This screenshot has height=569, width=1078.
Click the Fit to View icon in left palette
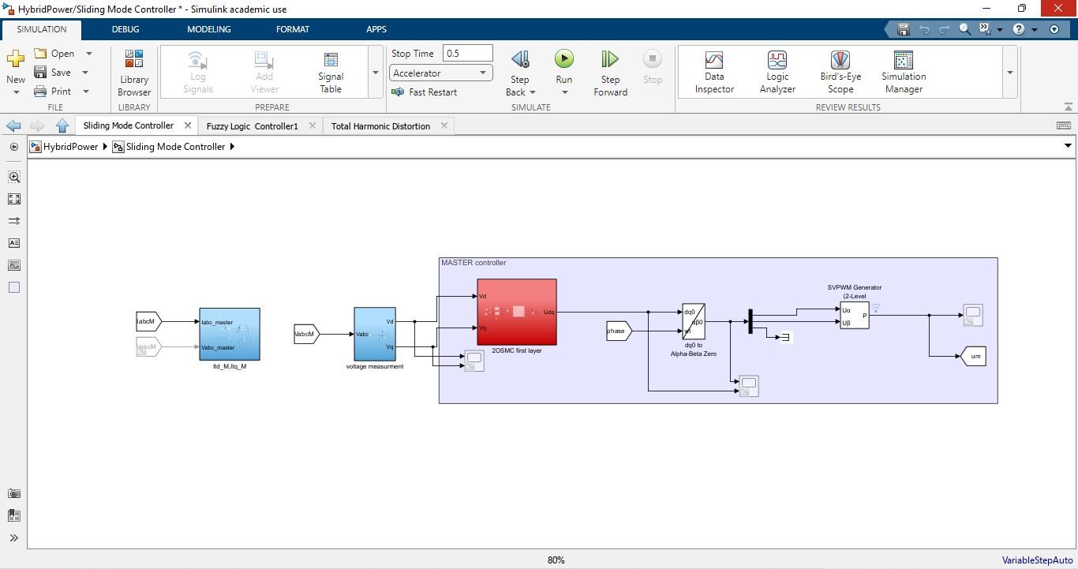click(x=14, y=200)
